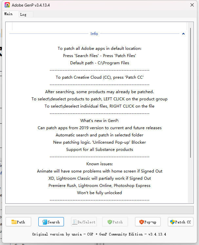Select the 'Default path - C:\Program Files' line
Screen dimensions: 199x245
coord(99,63)
